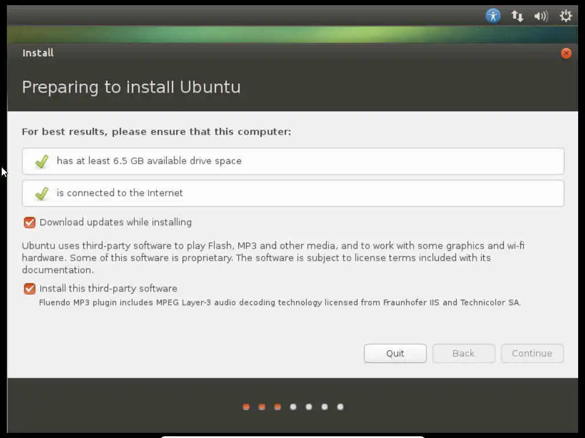Click the paragraph about third-party software
This screenshot has width=585, height=438.
273,258
